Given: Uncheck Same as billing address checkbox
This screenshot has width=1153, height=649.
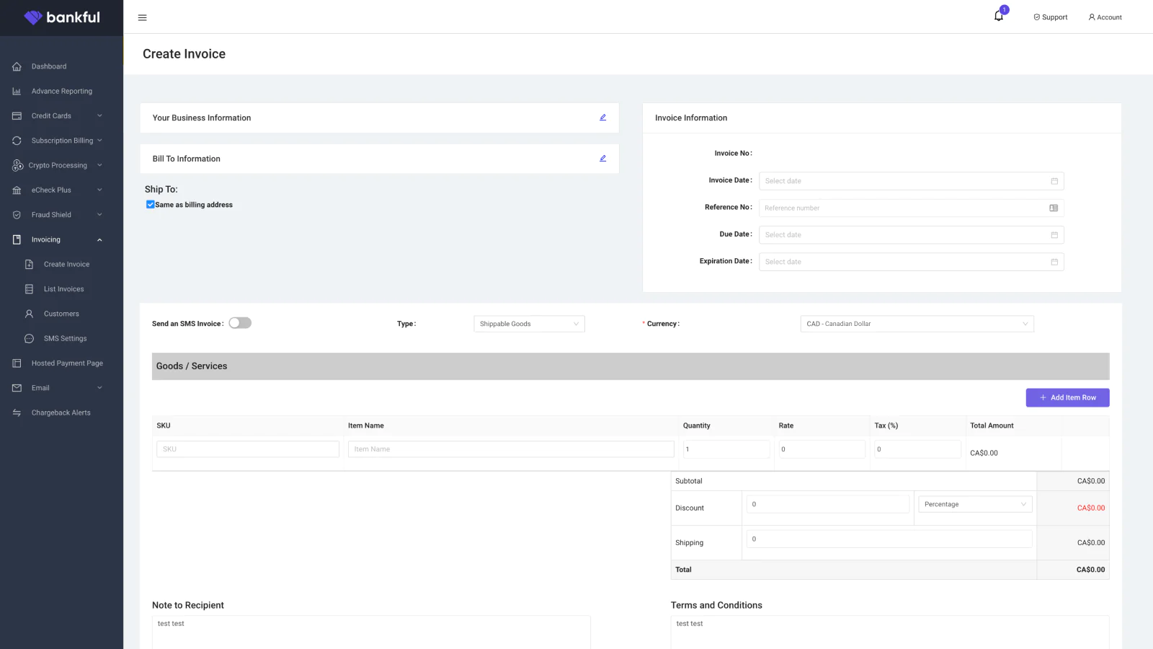Looking at the screenshot, I should tap(150, 205).
